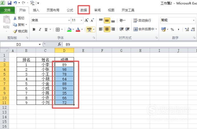197x129 pixels.
Task: Click the Redo arrow icon
Action: (24, 3)
